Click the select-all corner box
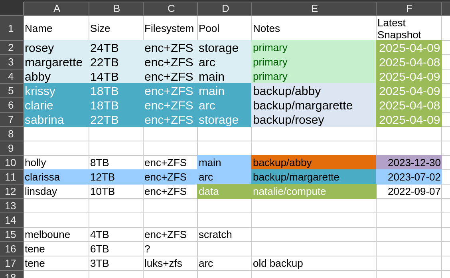This screenshot has width=450, height=278. pos(12,8)
